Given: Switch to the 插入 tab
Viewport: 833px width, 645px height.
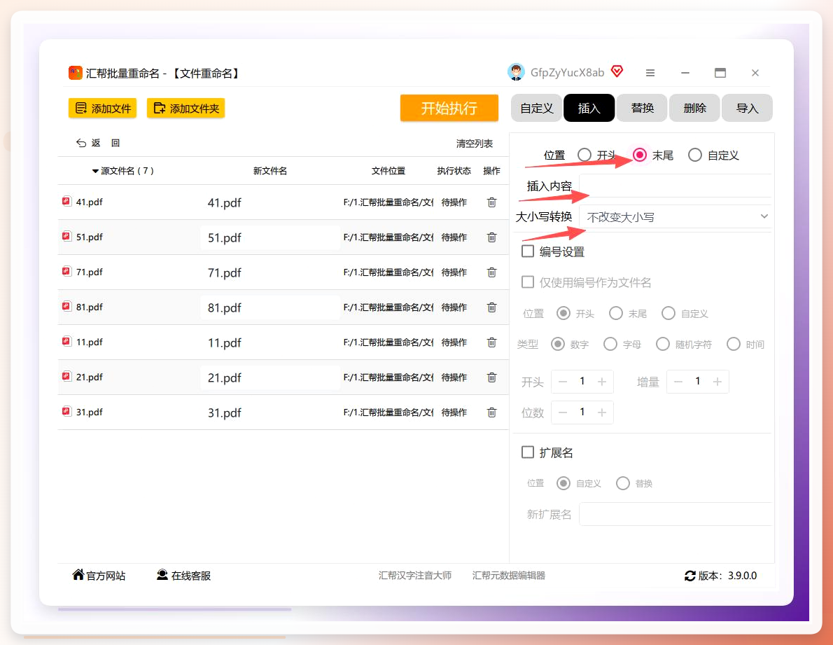Looking at the screenshot, I should click(589, 109).
